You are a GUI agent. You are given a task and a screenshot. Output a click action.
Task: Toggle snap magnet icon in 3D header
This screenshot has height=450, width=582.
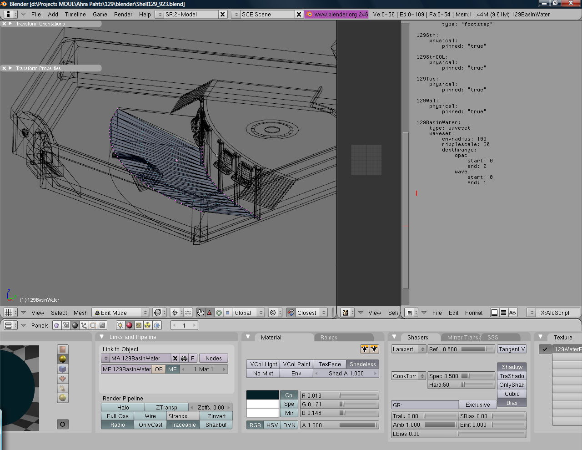(291, 313)
